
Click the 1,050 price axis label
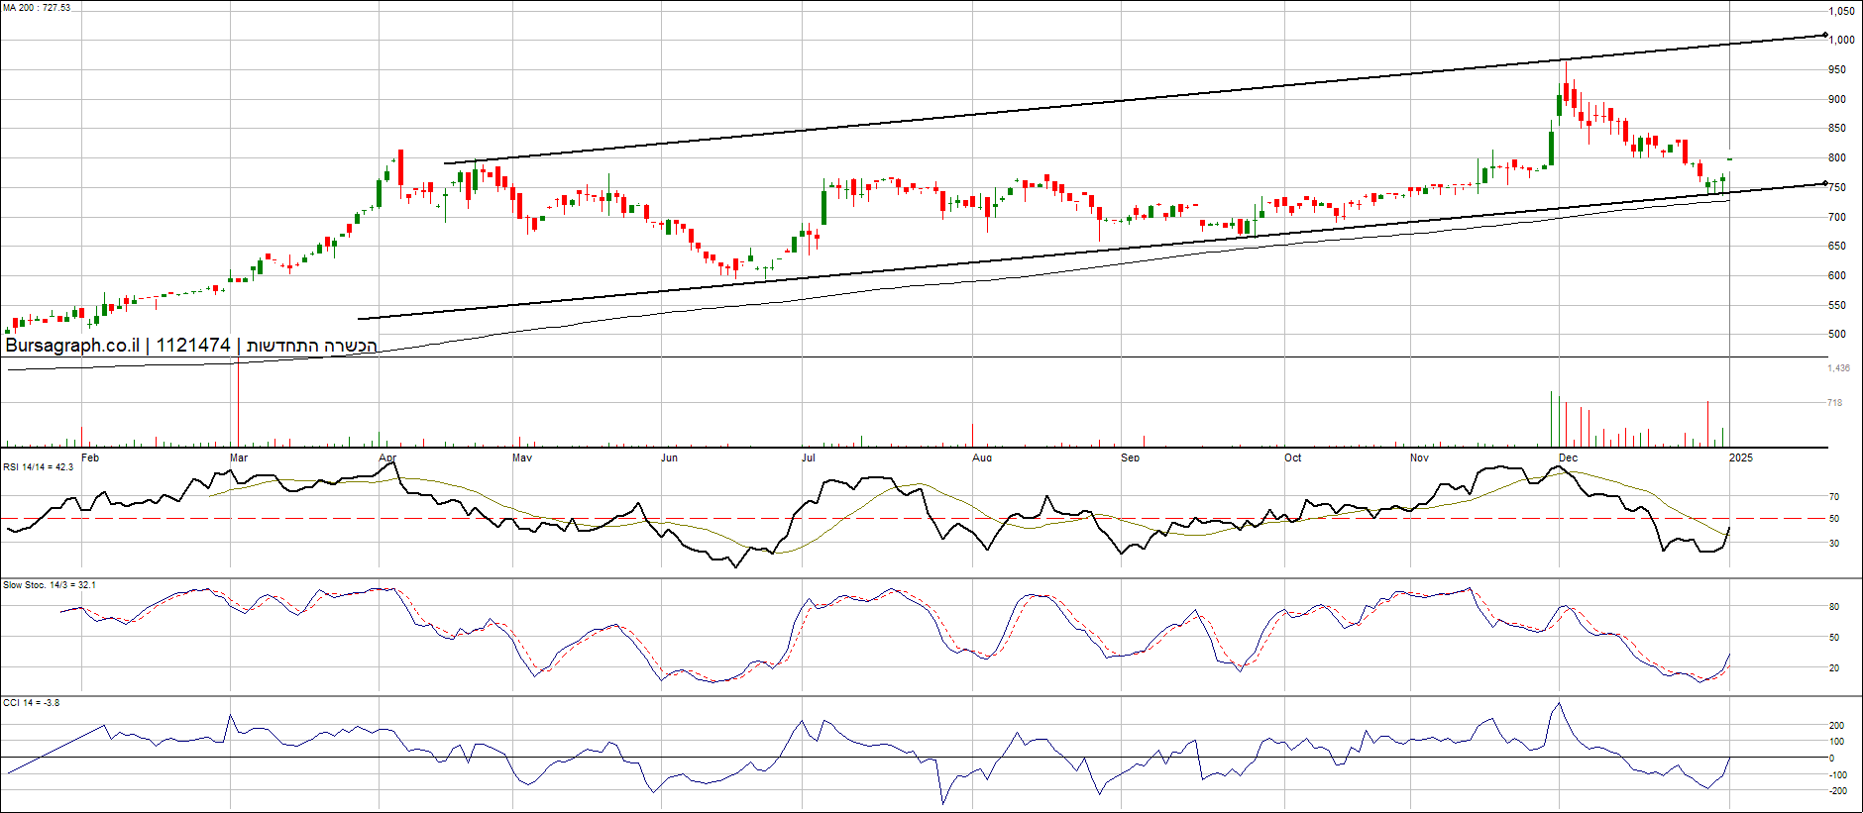tap(1841, 12)
